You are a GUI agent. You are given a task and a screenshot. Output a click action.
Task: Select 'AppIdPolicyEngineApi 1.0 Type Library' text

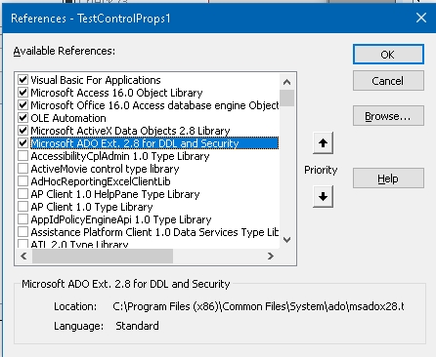coord(121,219)
